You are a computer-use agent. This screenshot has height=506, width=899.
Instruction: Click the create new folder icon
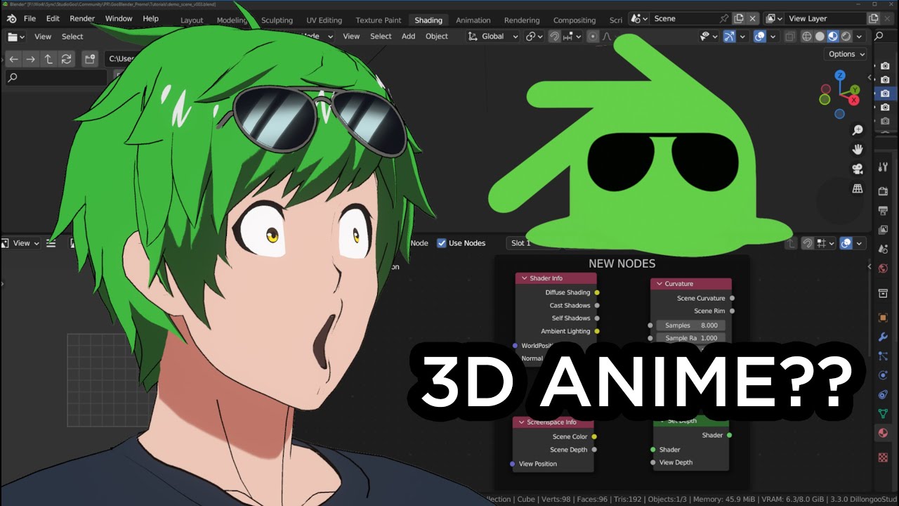coord(90,59)
